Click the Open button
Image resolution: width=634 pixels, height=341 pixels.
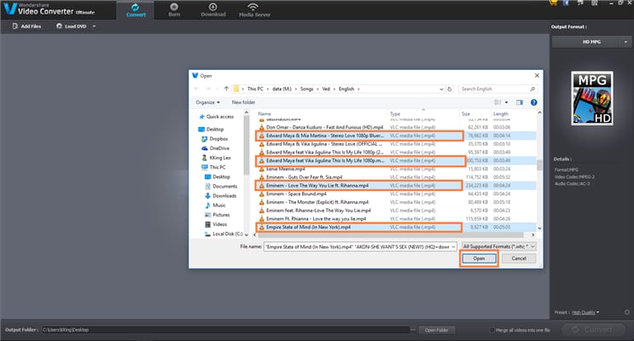point(479,258)
